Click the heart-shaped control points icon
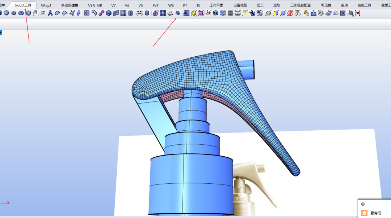The image size is (391, 218). (x=358, y=13)
